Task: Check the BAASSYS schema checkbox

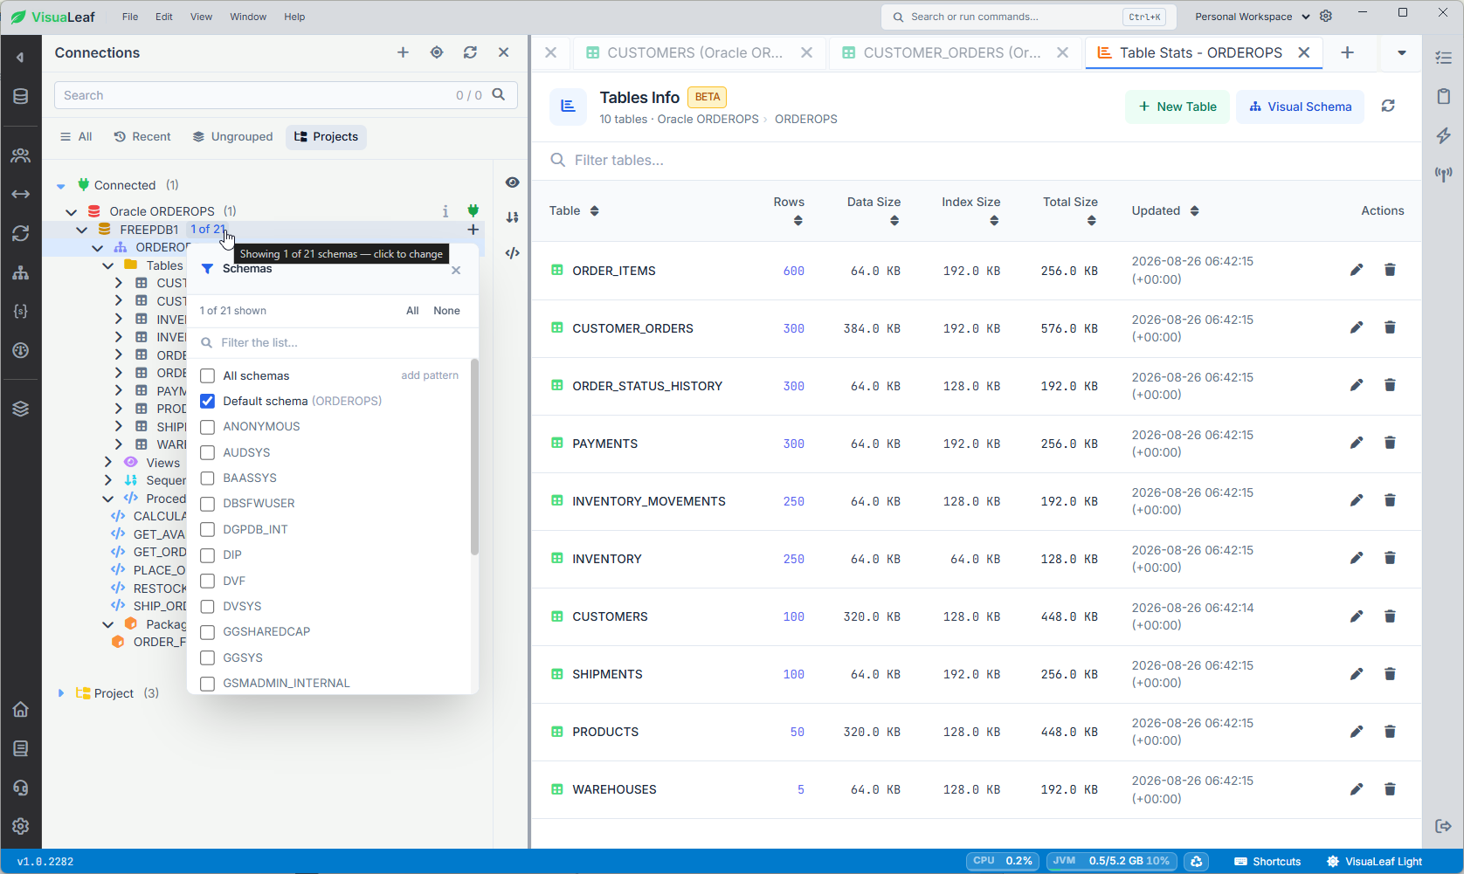Action: coord(207,478)
